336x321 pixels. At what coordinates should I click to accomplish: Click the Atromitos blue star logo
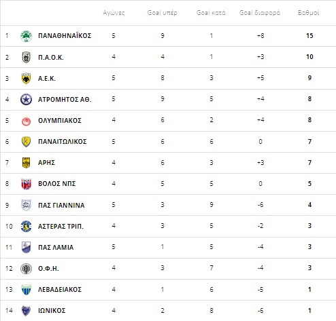click(26, 99)
